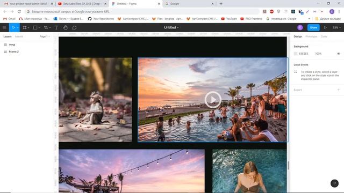The height and width of the screenshot is (193, 344).
Task: Add an Export setting with plus icon
Action: click(x=339, y=90)
